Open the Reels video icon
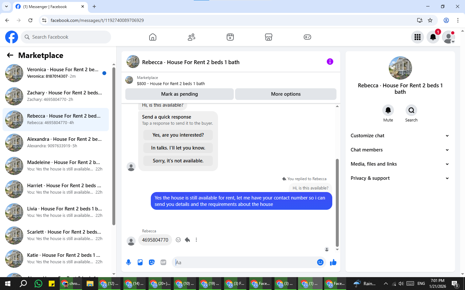The width and height of the screenshot is (465, 290). tap(230, 37)
